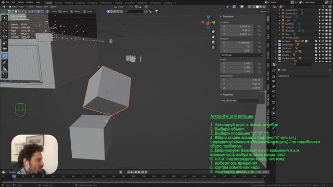Screen dimensions: 333x187
Task: Click the green Y axis gizmo ball
Action: click(x=214, y=22)
